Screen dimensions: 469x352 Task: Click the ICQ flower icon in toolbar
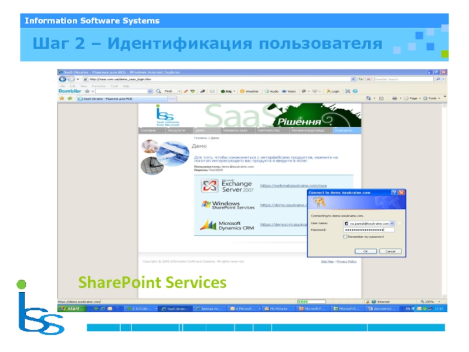click(x=223, y=92)
